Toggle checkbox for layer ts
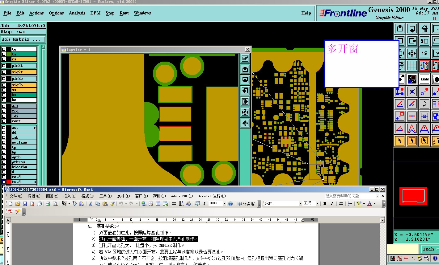439x265 pixels. [4, 54]
